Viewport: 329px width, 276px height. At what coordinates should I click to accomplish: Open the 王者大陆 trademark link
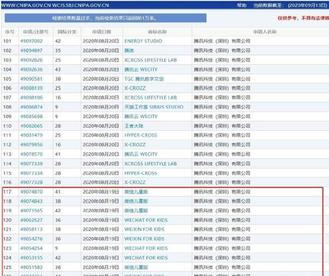(x=134, y=126)
